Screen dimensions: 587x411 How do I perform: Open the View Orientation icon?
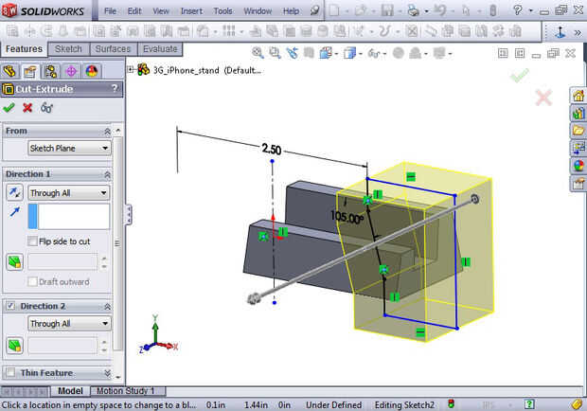pos(326,53)
